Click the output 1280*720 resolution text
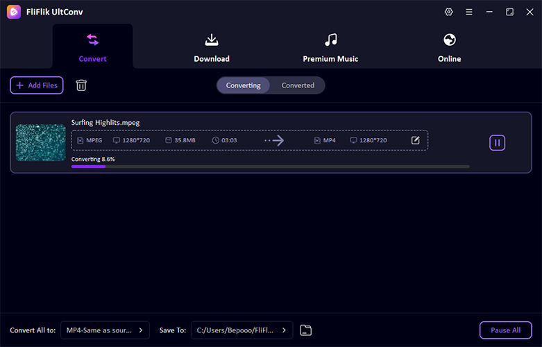542x347 pixels. point(373,140)
